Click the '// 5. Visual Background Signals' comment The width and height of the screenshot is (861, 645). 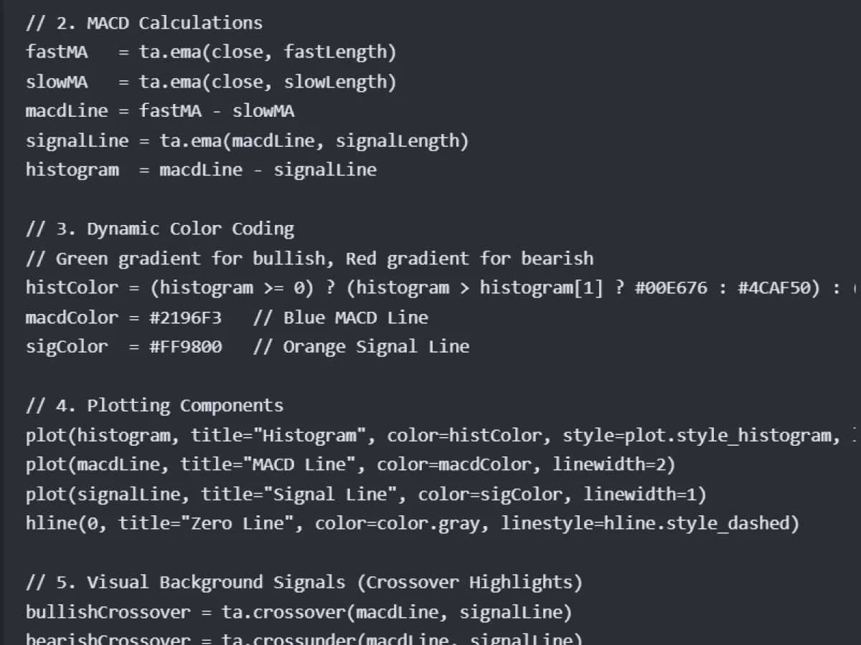304,582
